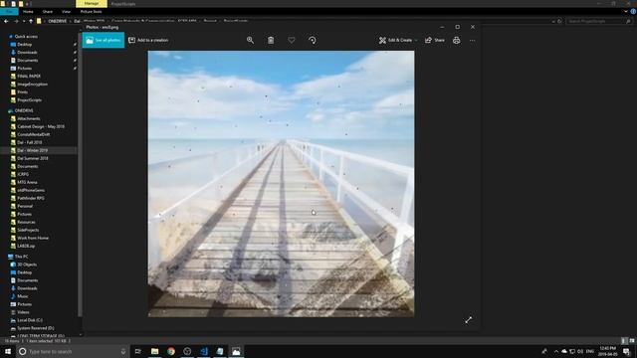Screen dimensions: 637x358
Task: Print the photo using the printer icon
Action: point(457,40)
